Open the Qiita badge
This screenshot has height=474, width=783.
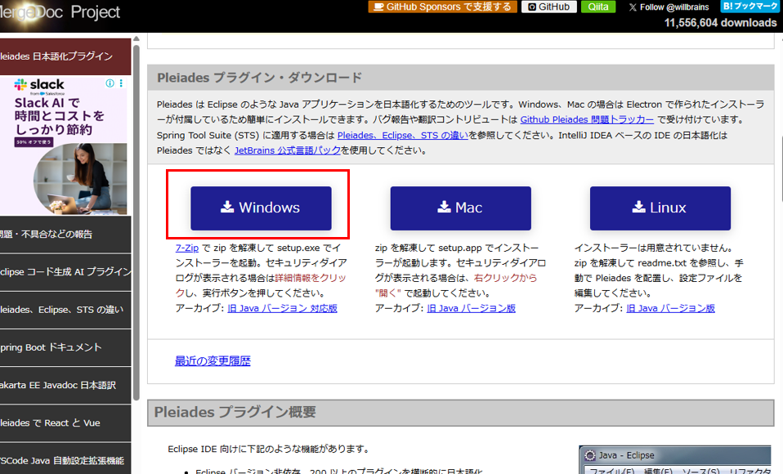(x=598, y=7)
